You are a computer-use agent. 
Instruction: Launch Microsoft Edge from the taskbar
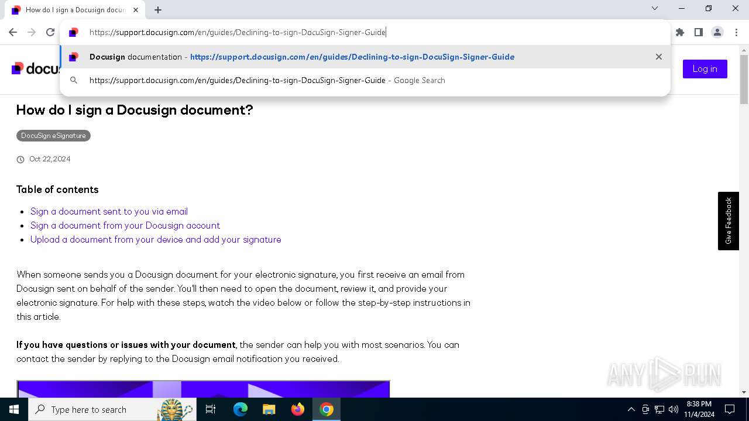(x=240, y=409)
